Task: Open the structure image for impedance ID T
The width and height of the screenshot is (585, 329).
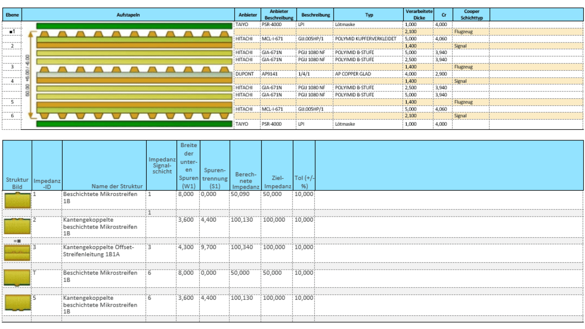Action: [17, 278]
